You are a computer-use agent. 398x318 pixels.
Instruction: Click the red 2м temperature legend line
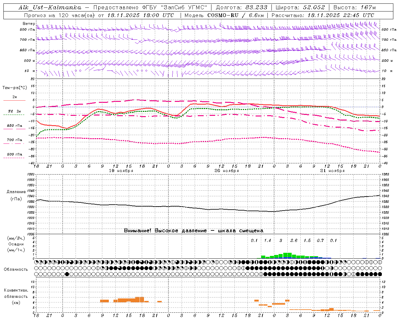(x=14, y=100)
